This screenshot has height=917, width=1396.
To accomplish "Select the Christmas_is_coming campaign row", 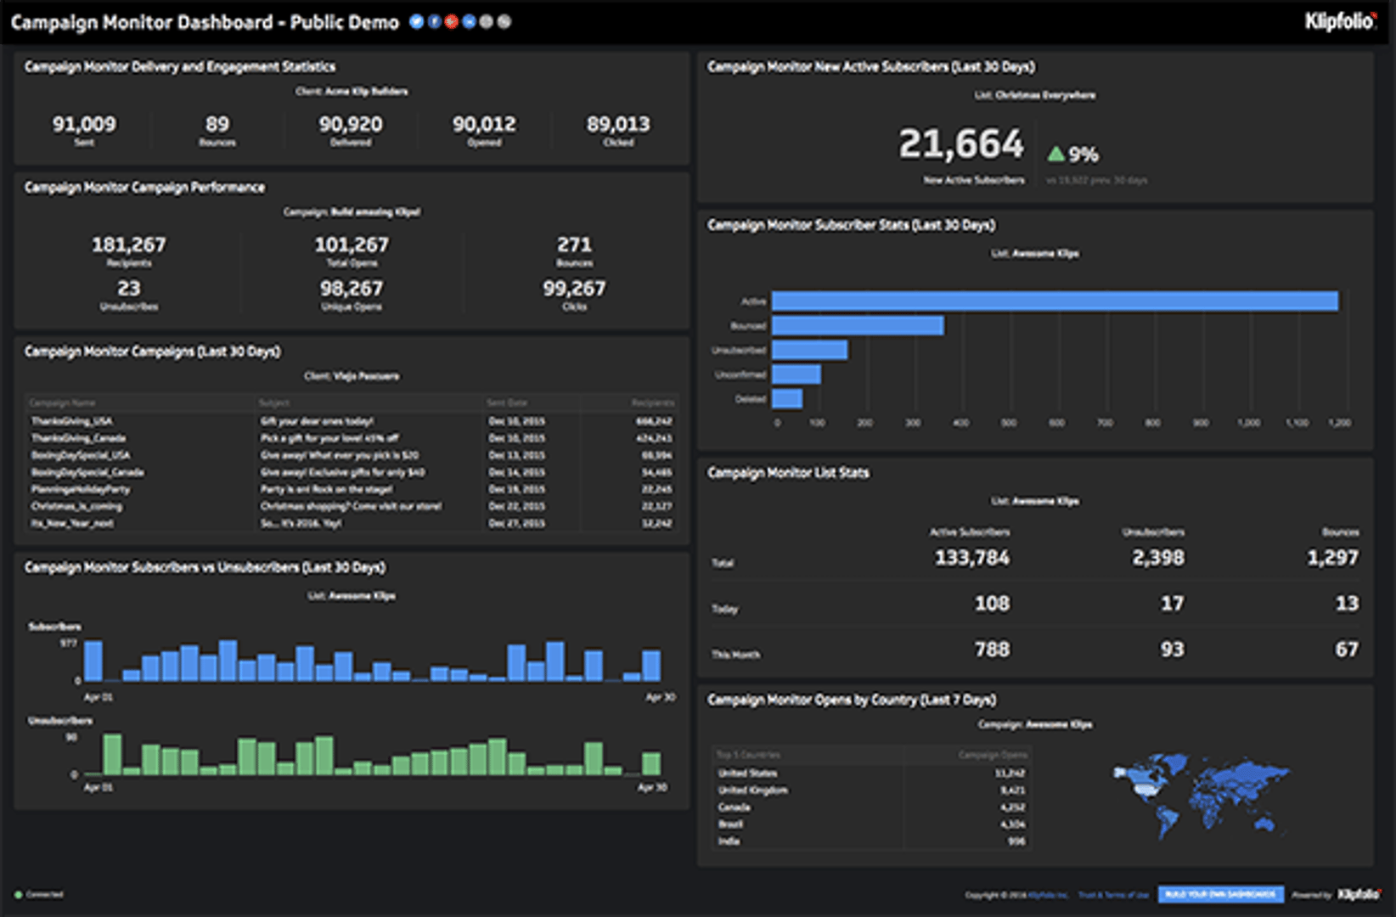I will click(352, 506).
